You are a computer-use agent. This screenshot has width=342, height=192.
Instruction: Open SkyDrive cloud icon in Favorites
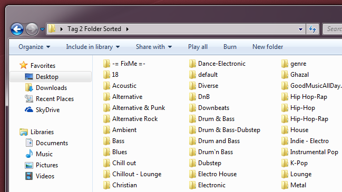29,110
